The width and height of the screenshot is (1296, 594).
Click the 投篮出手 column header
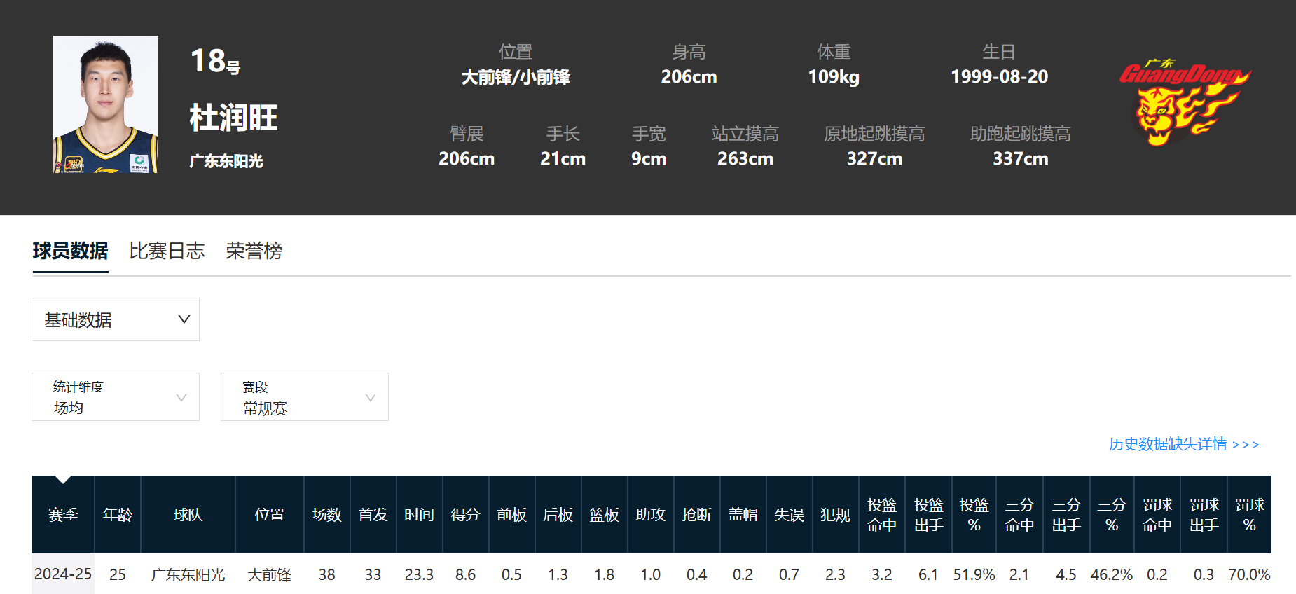click(x=929, y=515)
